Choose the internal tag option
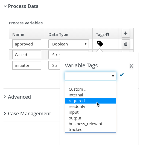The width and height of the screenshot is (143, 146). point(91,95)
